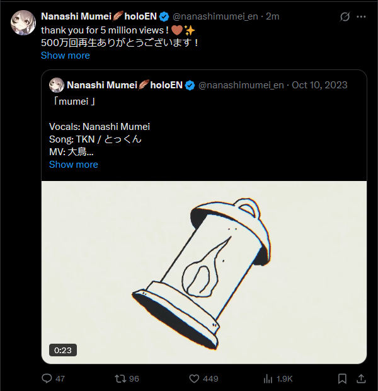Click small avatar in quoted tweet
The height and width of the screenshot is (391, 378).
tap(56, 85)
